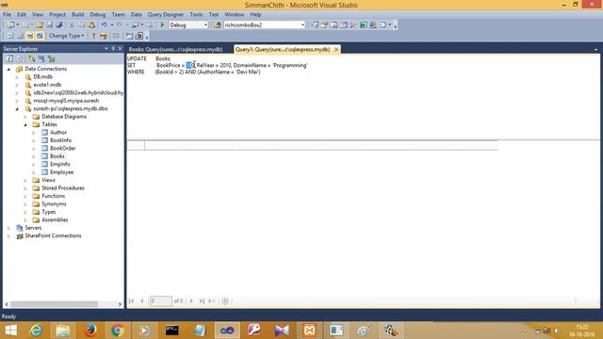
Task: Expand the Servers node
Action: pos(8,228)
